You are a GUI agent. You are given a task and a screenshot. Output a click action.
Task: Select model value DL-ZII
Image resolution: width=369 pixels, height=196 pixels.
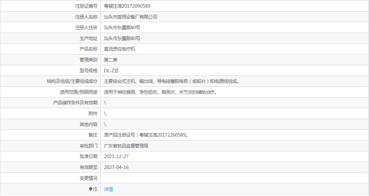point(111,71)
